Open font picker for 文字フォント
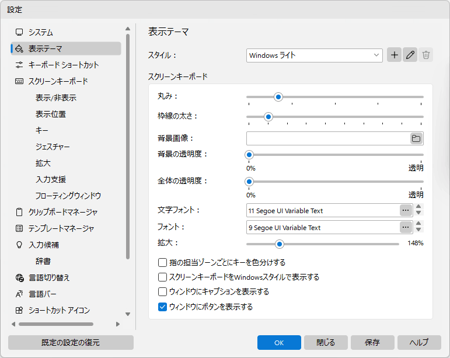This screenshot has width=450, height=358. [x=406, y=210]
